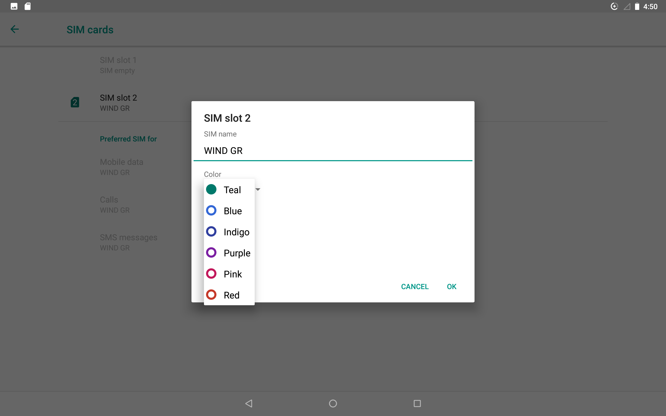Tap the back arrow in the header
666x416 pixels.
[x=15, y=29]
